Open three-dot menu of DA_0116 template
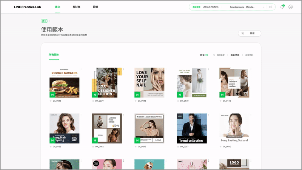Image resolution: width=302 pixels, height=170 pixels. [251, 69]
